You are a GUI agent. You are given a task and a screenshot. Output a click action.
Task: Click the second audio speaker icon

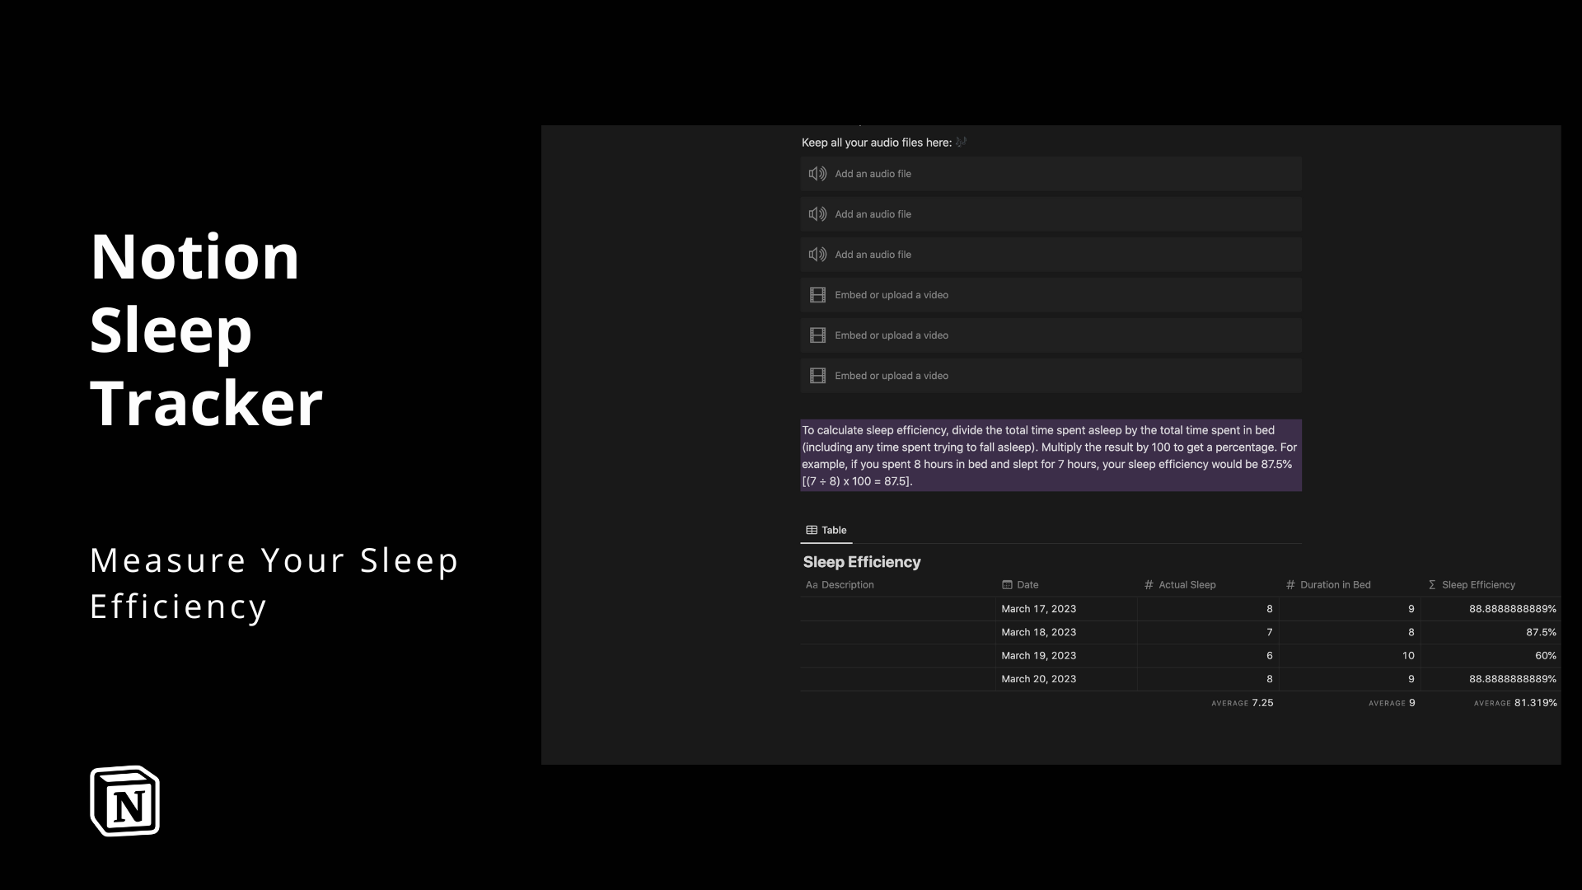817,214
